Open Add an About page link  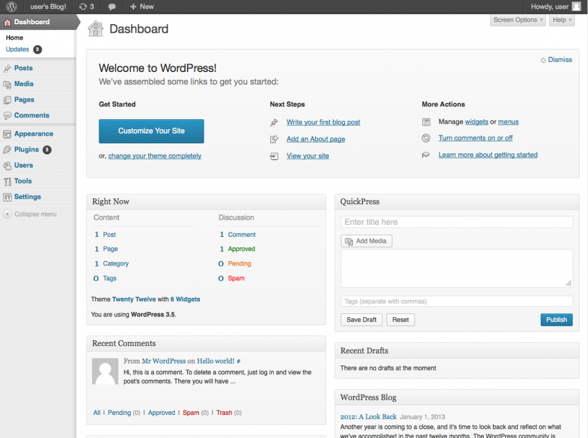click(x=316, y=139)
